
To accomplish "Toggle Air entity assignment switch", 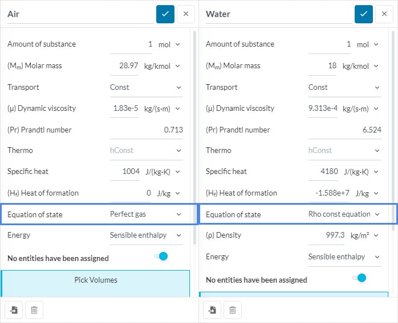I will pos(161,257).
